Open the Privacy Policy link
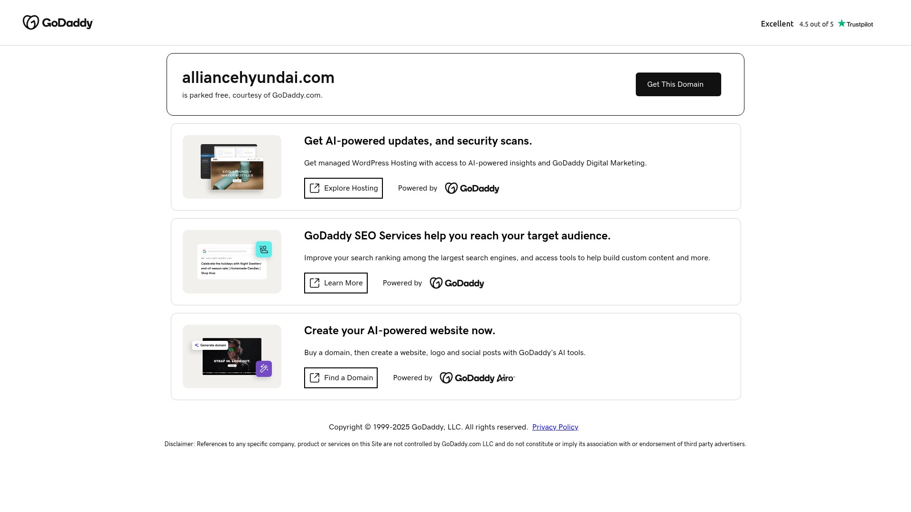 tap(555, 427)
